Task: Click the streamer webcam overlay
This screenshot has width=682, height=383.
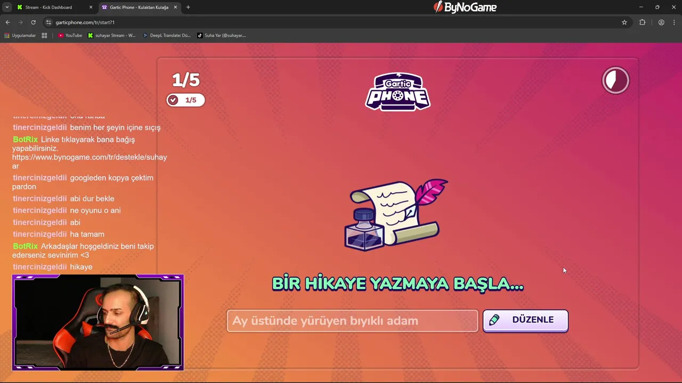Action: coord(98,322)
